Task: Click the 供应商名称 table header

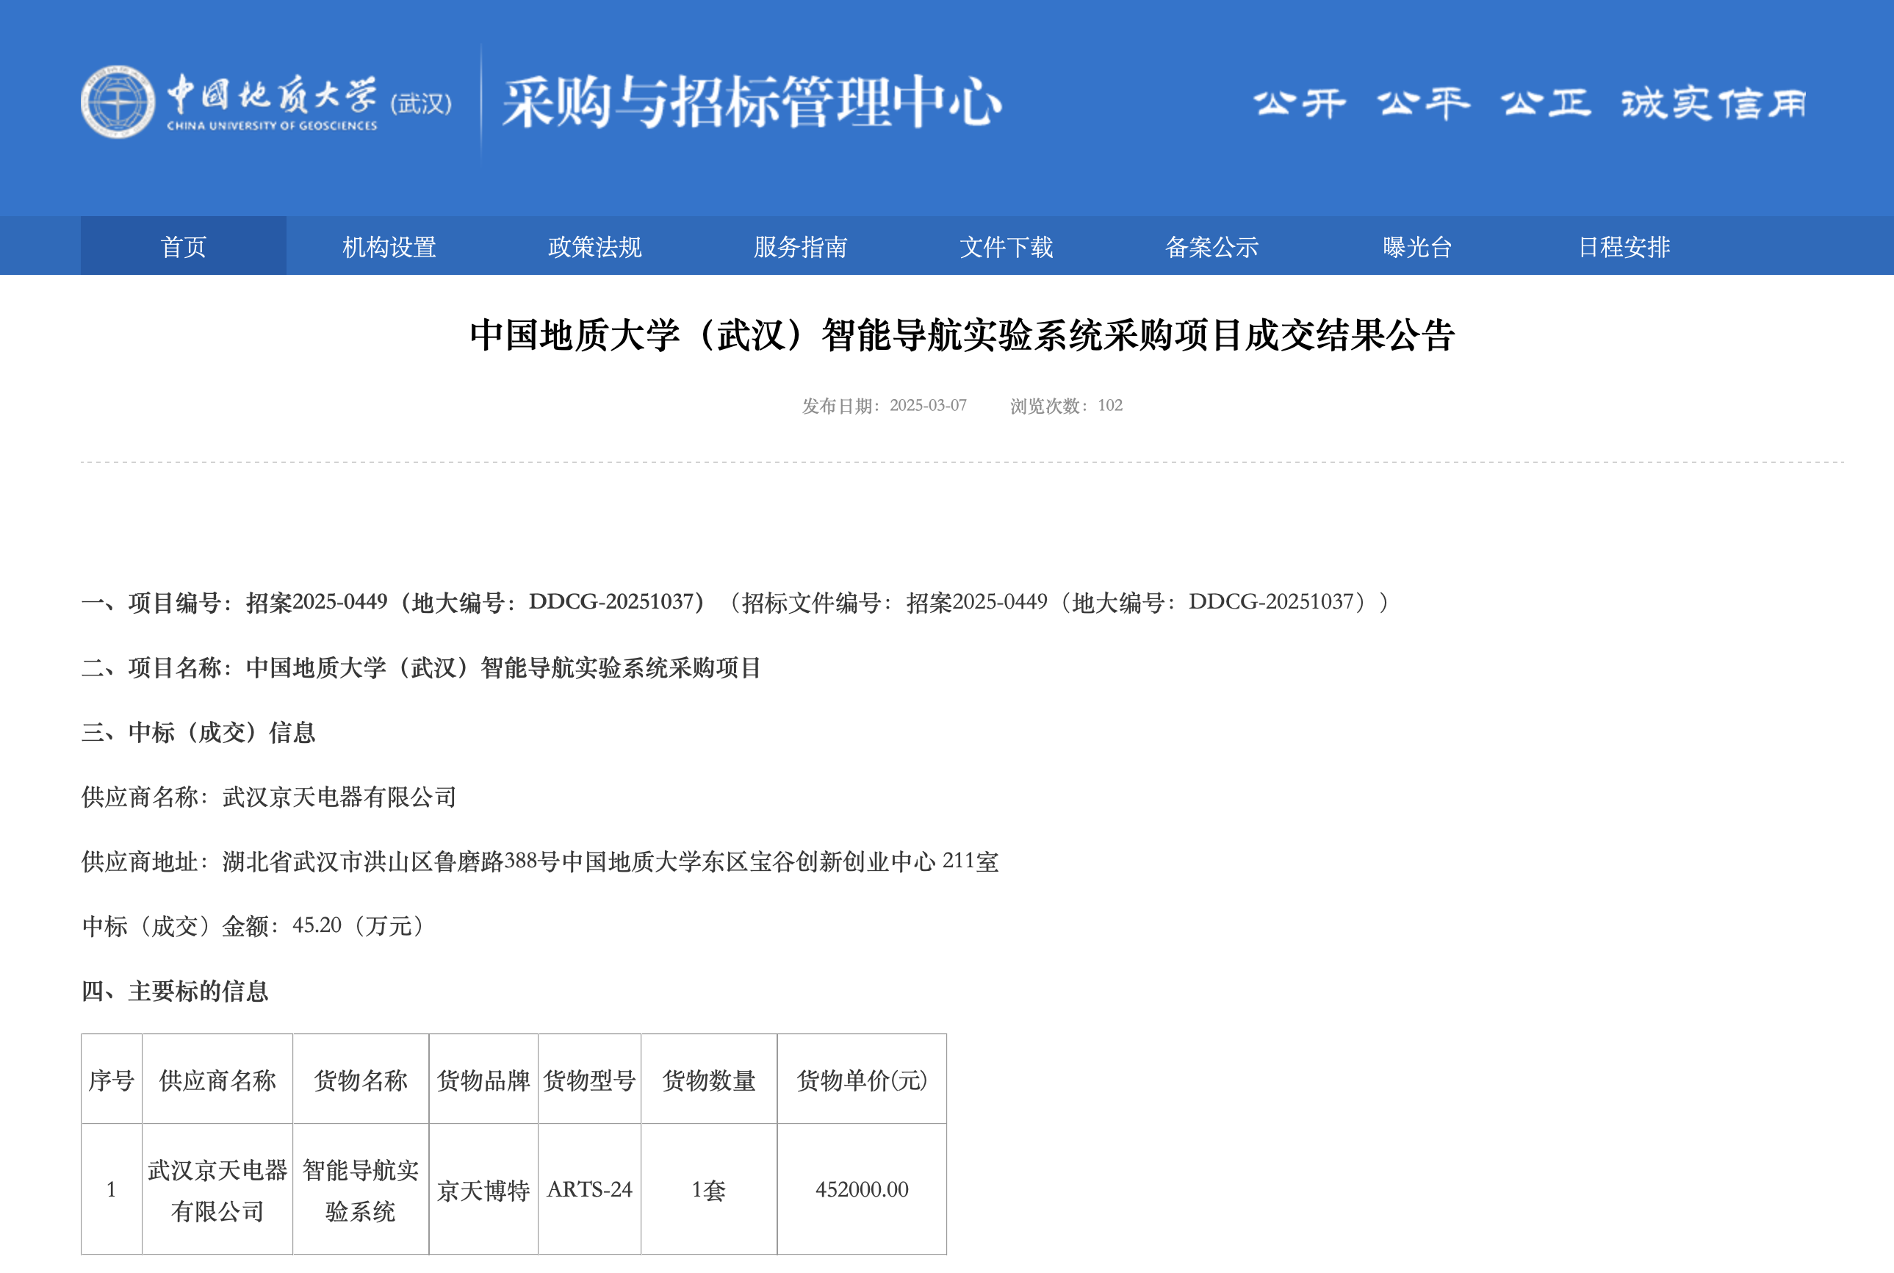Action: coord(217,1080)
